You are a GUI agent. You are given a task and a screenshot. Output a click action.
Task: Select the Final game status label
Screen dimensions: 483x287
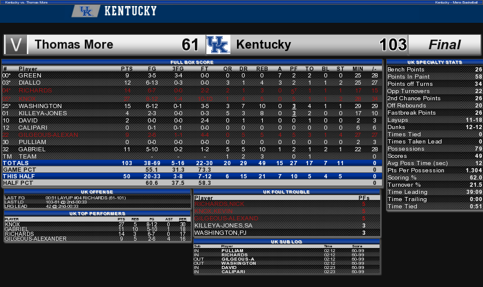pos(445,44)
